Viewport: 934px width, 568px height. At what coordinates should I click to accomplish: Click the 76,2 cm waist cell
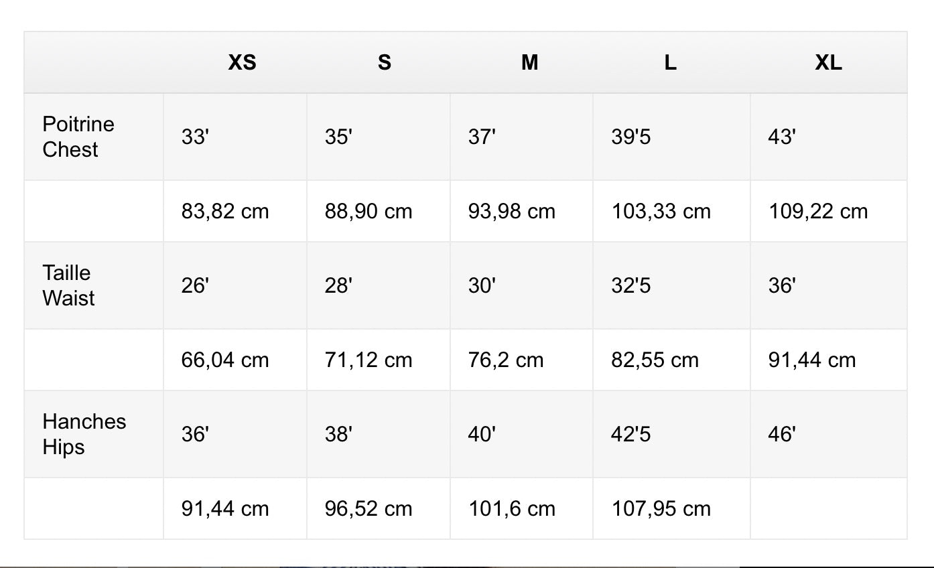[x=505, y=360]
